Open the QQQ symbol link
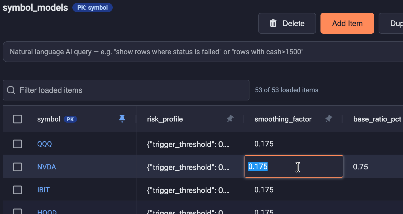This screenshot has width=403, height=214. pyautogui.click(x=44, y=144)
